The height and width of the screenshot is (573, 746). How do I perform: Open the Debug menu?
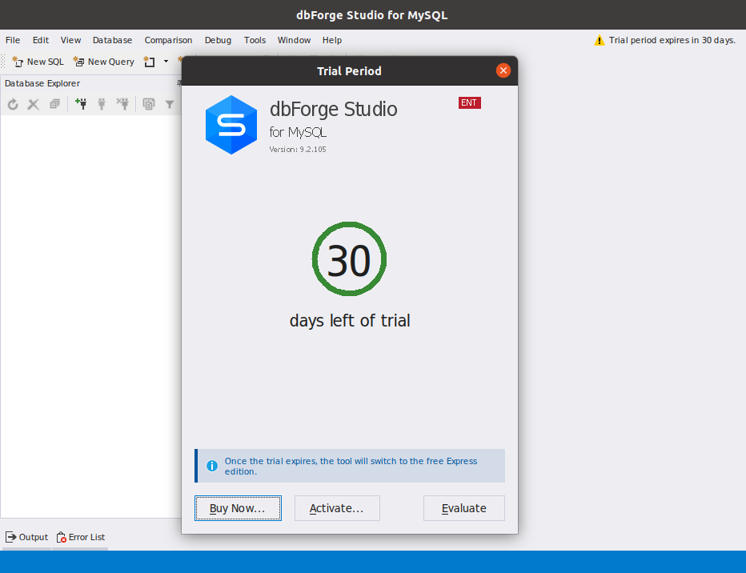pyautogui.click(x=218, y=41)
